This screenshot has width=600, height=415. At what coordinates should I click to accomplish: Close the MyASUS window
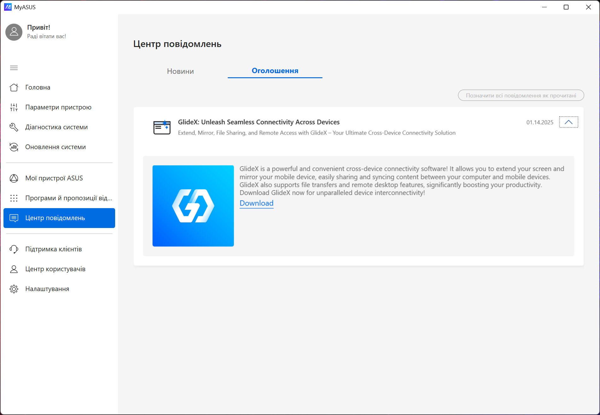click(x=588, y=7)
